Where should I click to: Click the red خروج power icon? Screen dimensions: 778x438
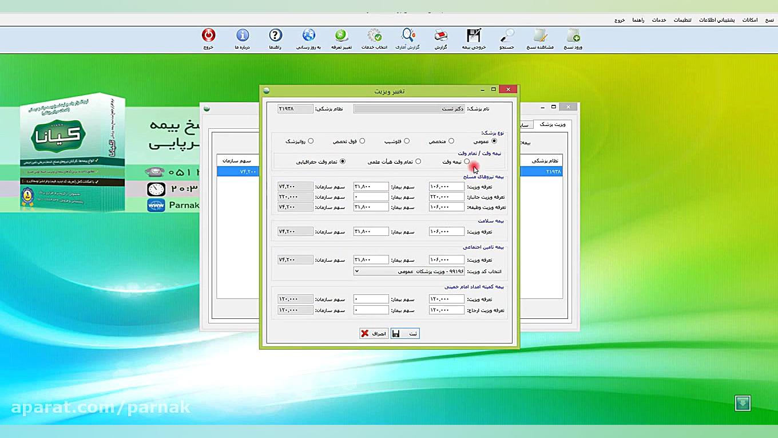[x=209, y=37]
